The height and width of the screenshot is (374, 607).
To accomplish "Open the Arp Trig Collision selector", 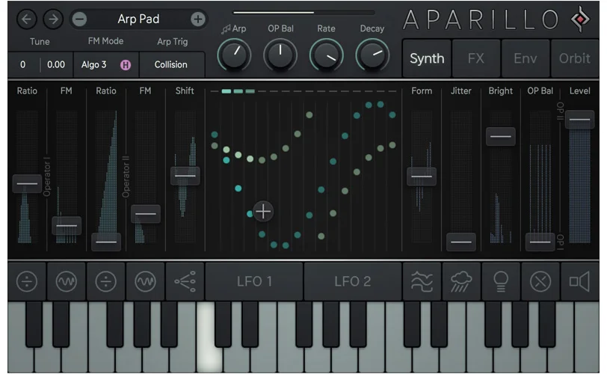I will point(171,64).
